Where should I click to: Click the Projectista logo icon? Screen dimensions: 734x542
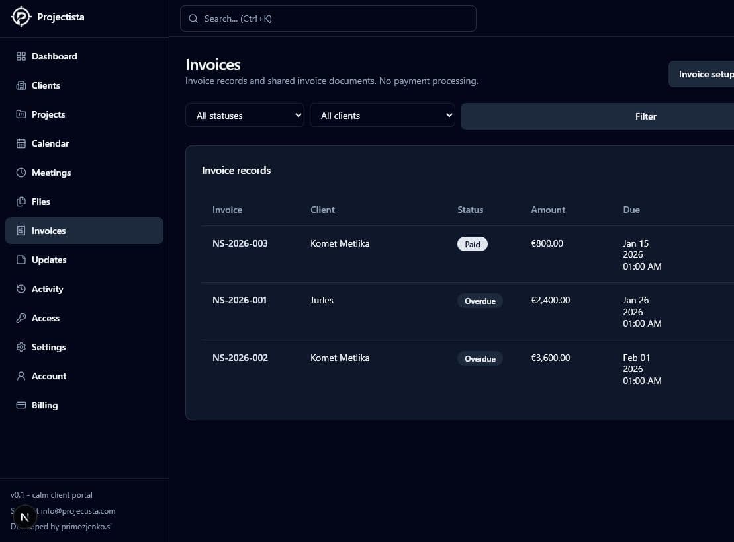pos(21,17)
